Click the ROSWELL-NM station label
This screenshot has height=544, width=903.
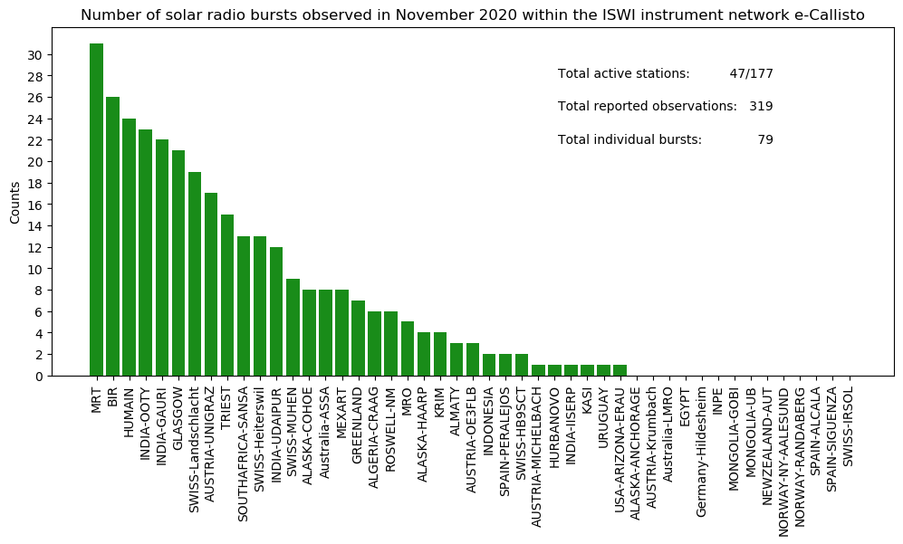389,429
